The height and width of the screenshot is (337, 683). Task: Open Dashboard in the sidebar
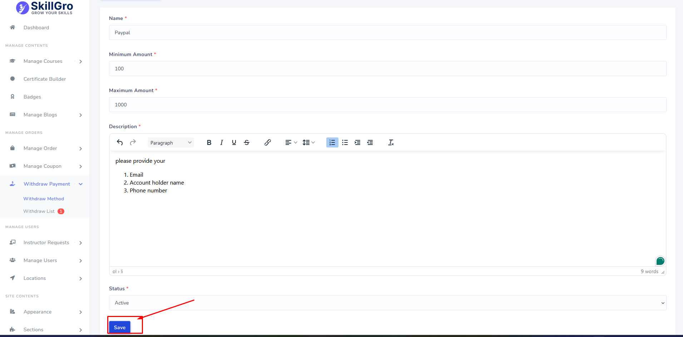point(36,27)
